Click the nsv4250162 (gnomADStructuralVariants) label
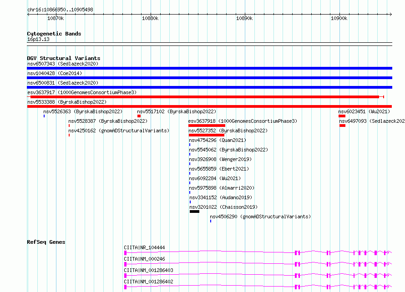Screen dimensions: 405x292 (119, 131)
